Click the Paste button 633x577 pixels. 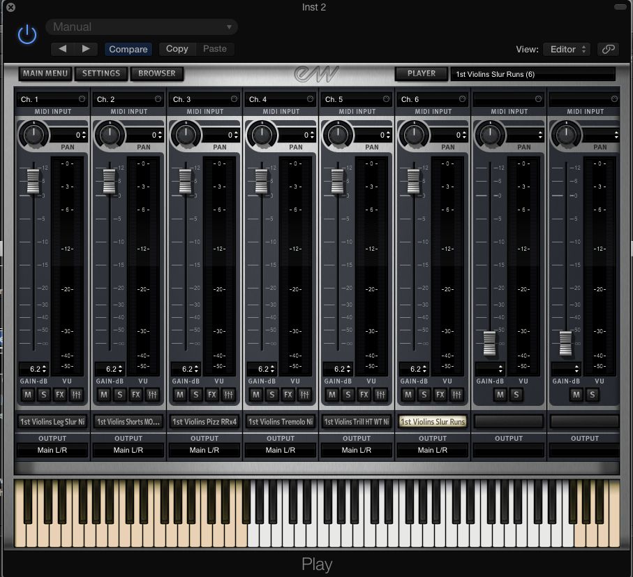(215, 49)
